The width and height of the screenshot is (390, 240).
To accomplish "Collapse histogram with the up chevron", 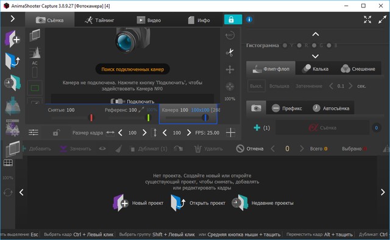I will [x=316, y=34].
